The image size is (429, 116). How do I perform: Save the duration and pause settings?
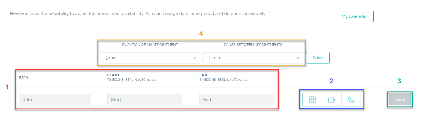[x=318, y=58]
